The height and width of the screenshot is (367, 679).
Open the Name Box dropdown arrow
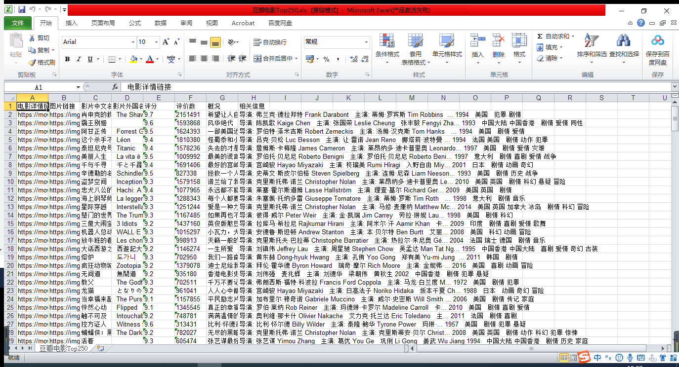(78, 87)
